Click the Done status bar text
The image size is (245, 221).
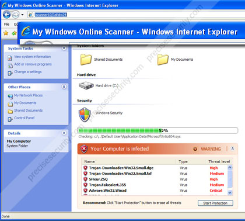pyautogui.click(x=5, y=216)
